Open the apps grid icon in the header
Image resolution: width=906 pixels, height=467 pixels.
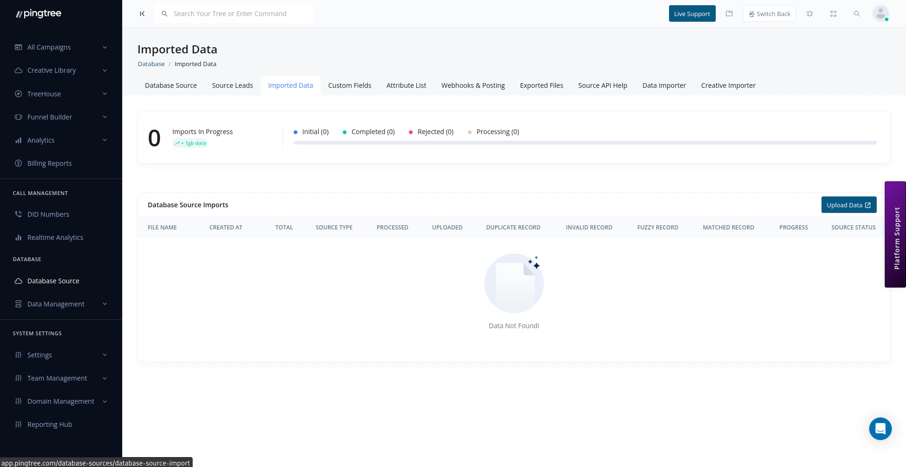pyautogui.click(x=833, y=14)
